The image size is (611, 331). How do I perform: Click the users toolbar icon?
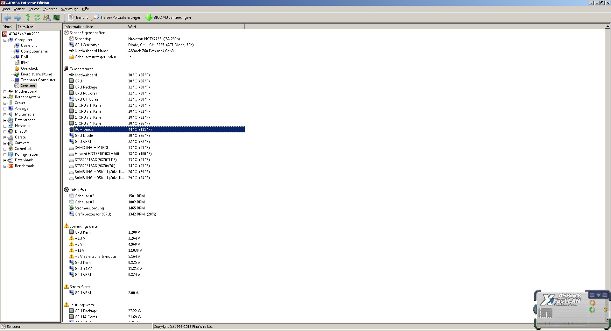point(47,18)
